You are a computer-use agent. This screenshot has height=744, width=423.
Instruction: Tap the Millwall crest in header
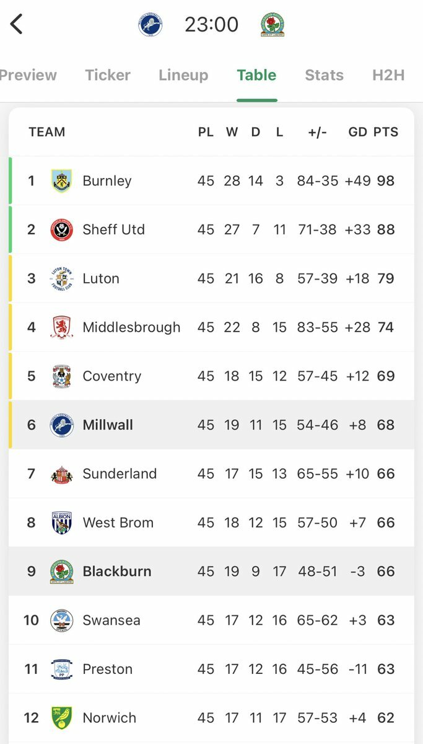(150, 25)
